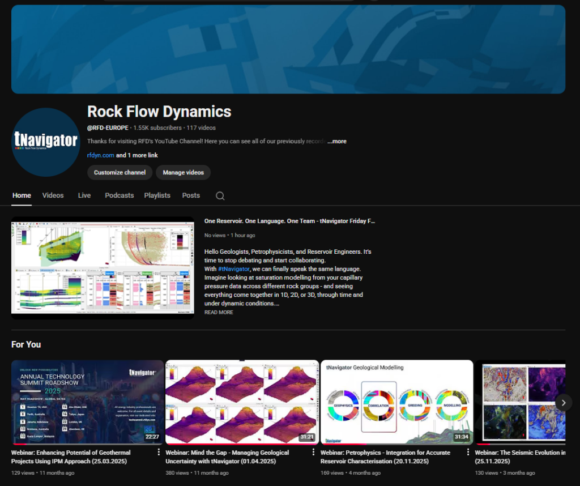The height and width of the screenshot is (486, 580).
Task: Open options menu for Mind the Gap webinar
Action: click(x=313, y=452)
